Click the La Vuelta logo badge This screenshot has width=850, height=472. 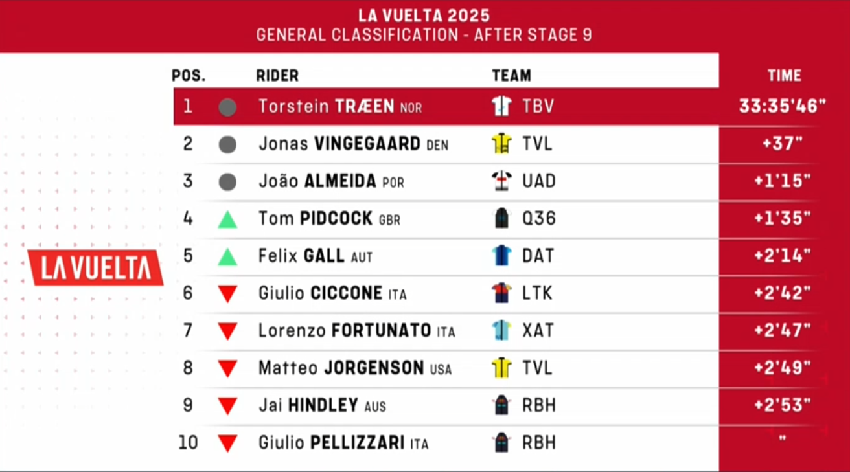pos(95,267)
